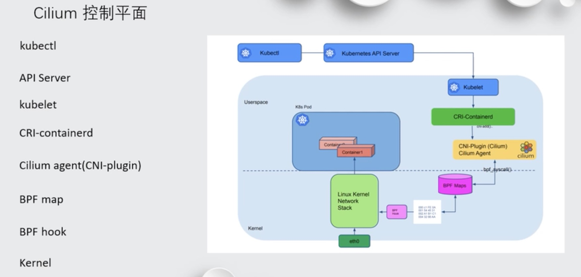Click the Kubernetes icon in the Kubelet box
581x277 pixels.
454,87
